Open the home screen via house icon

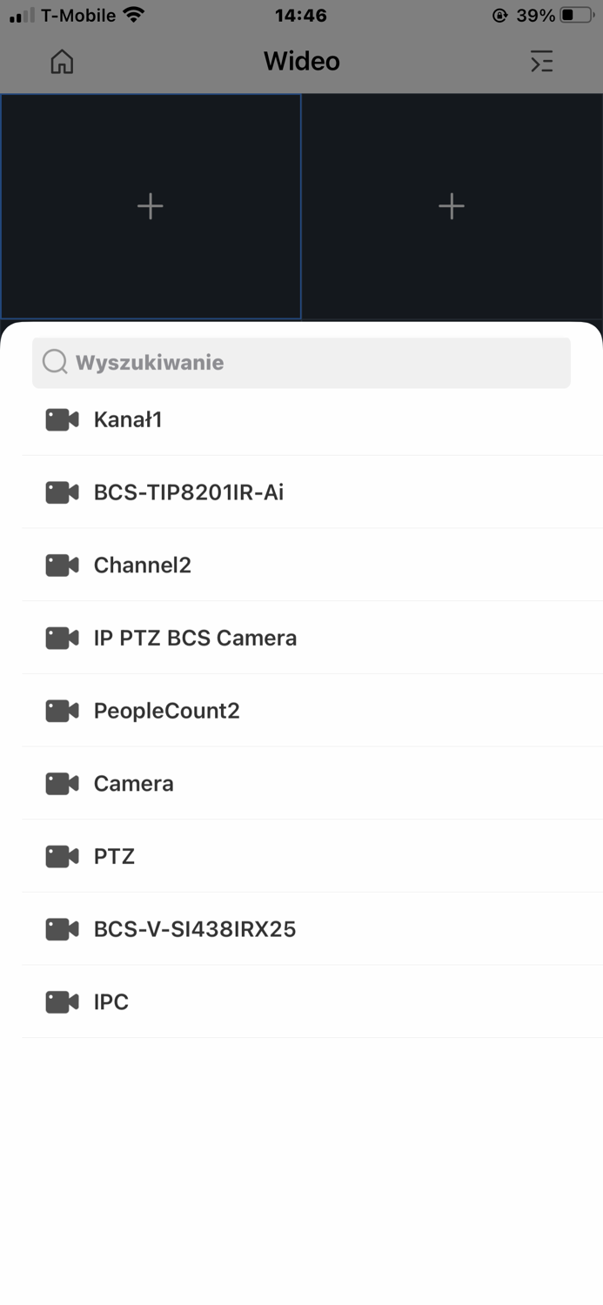pos(61,62)
